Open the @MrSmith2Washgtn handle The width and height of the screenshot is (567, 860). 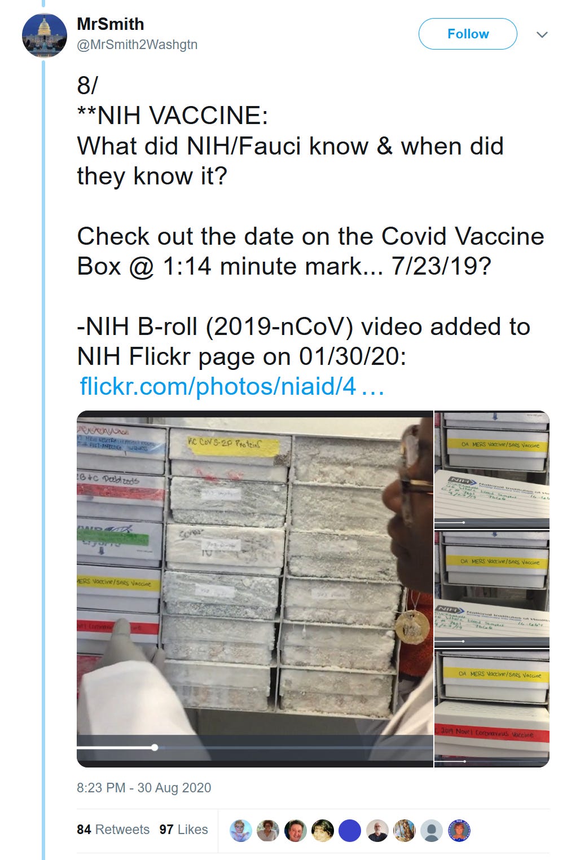137,45
